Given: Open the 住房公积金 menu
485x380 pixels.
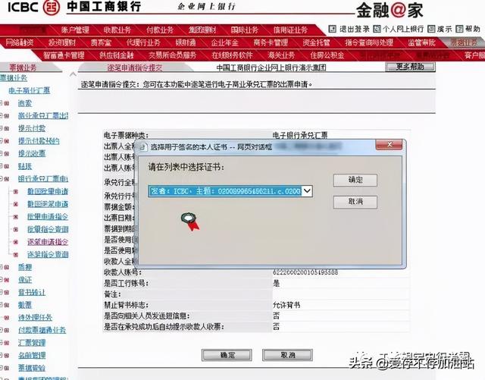Looking at the screenshot, I should [327, 55].
